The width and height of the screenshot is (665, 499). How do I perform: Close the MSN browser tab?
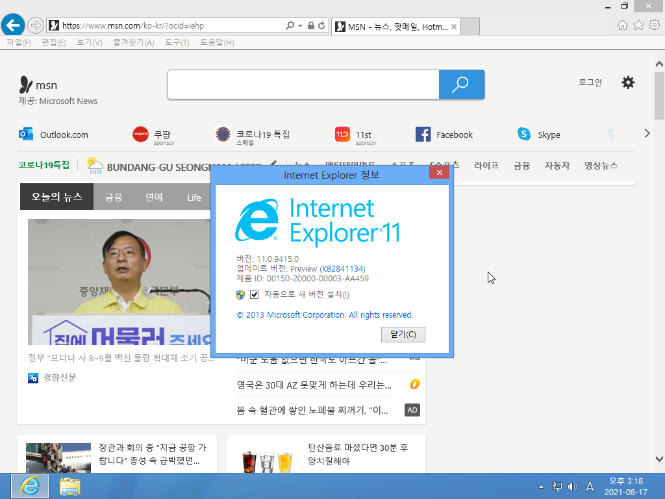pos(454,27)
